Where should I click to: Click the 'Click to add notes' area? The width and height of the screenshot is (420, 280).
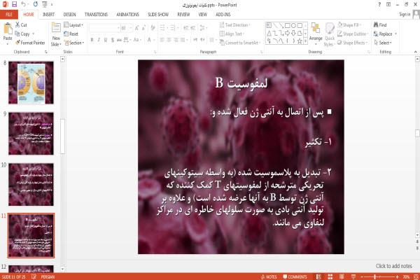tap(393, 266)
